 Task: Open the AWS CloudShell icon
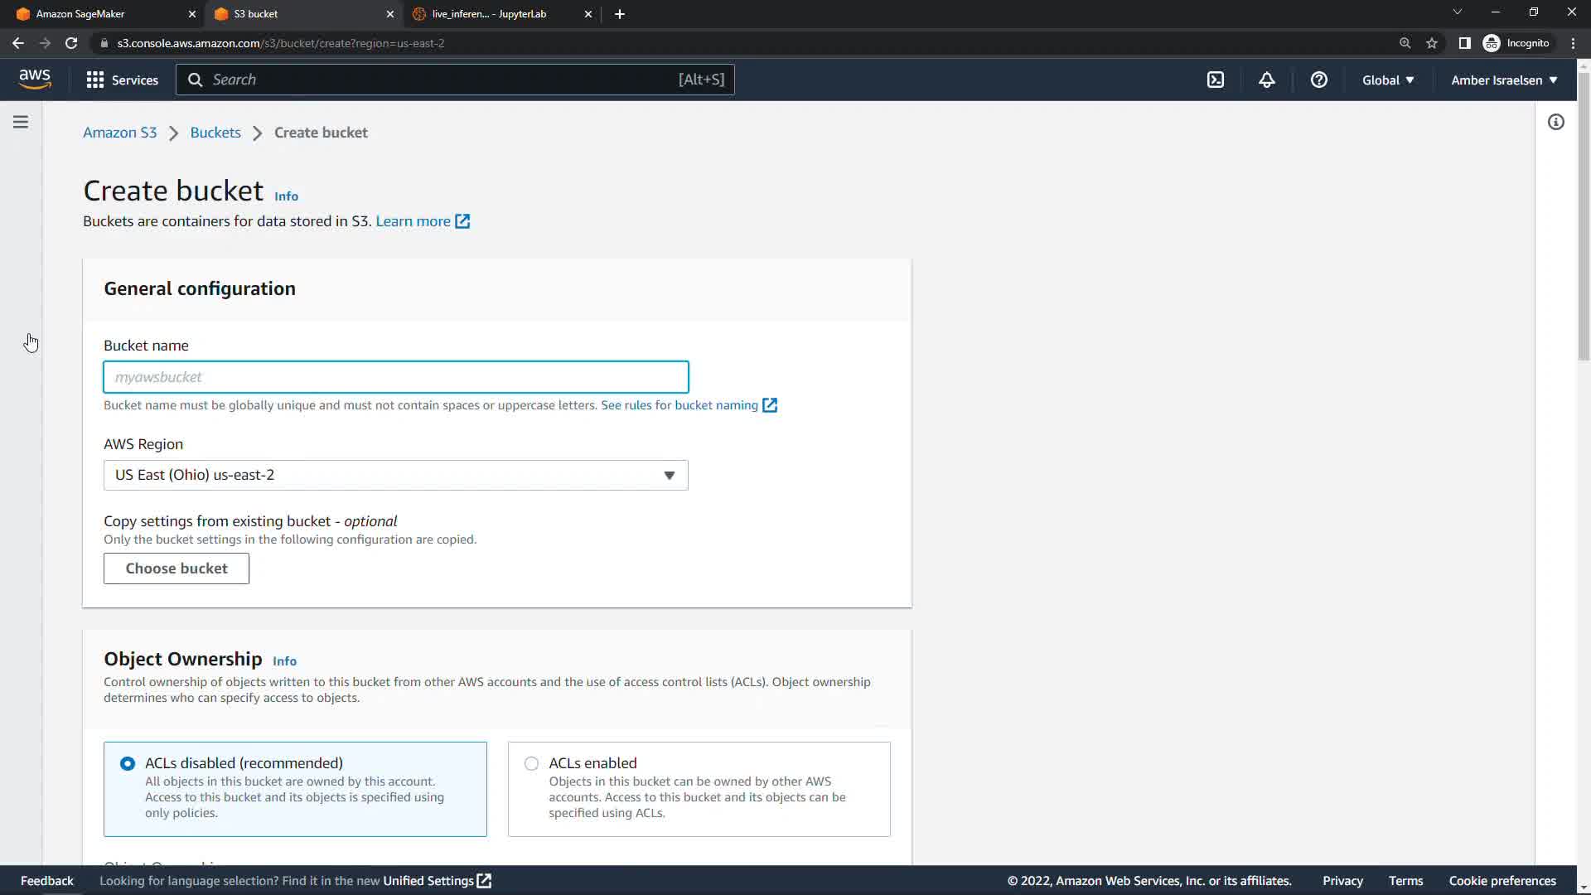coord(1215,80)
